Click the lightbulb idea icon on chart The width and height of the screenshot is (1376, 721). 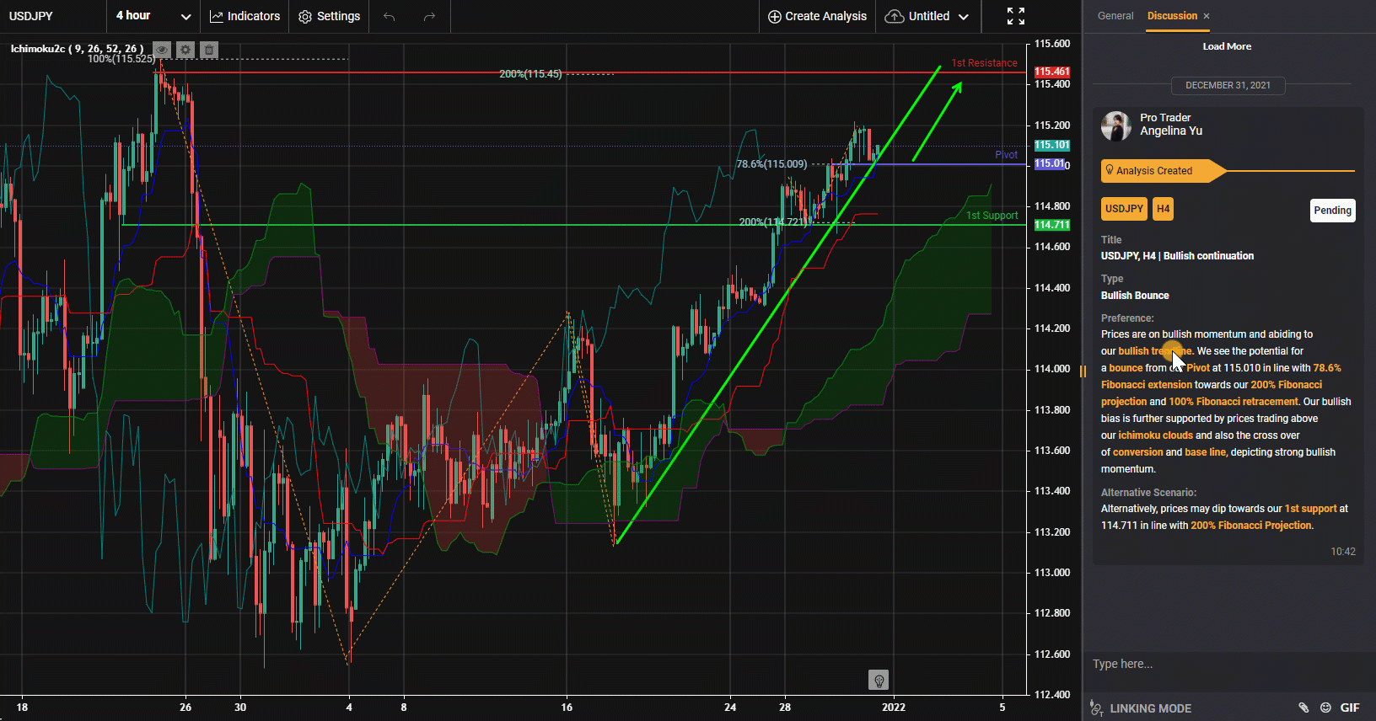click(x=879, y=680)
